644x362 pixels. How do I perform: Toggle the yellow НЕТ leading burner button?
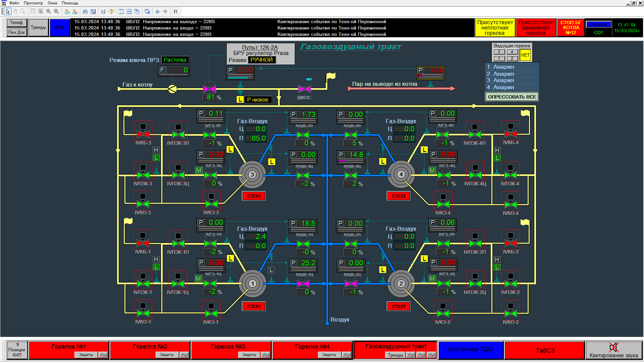pos(525,55)
